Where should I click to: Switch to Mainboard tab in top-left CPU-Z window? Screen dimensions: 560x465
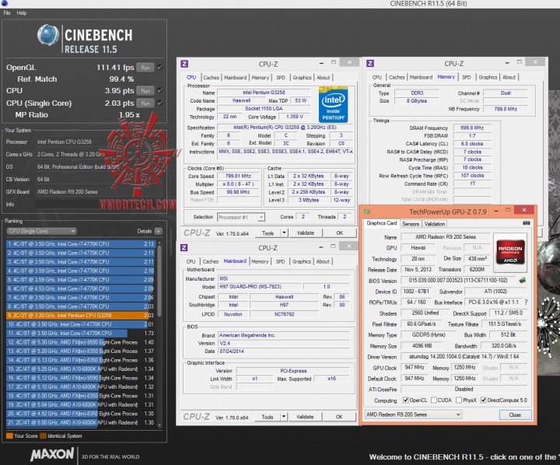coord(236,78)
